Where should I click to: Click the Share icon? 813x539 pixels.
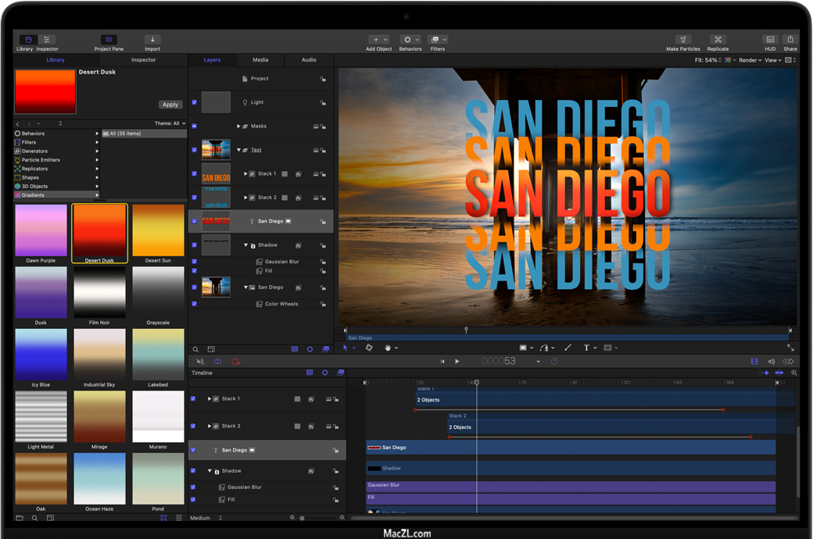[790, 40]
